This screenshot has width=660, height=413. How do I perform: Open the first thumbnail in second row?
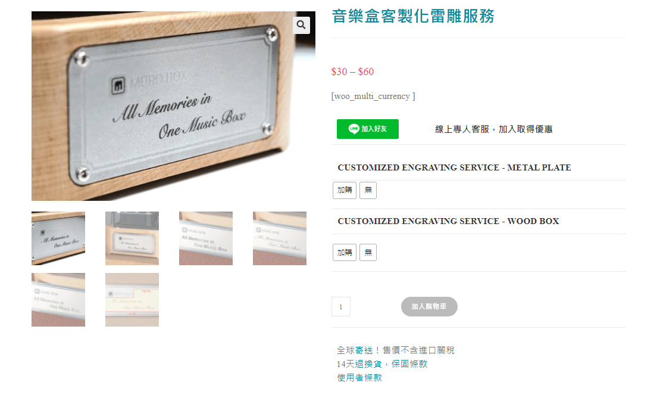point(58,300)
